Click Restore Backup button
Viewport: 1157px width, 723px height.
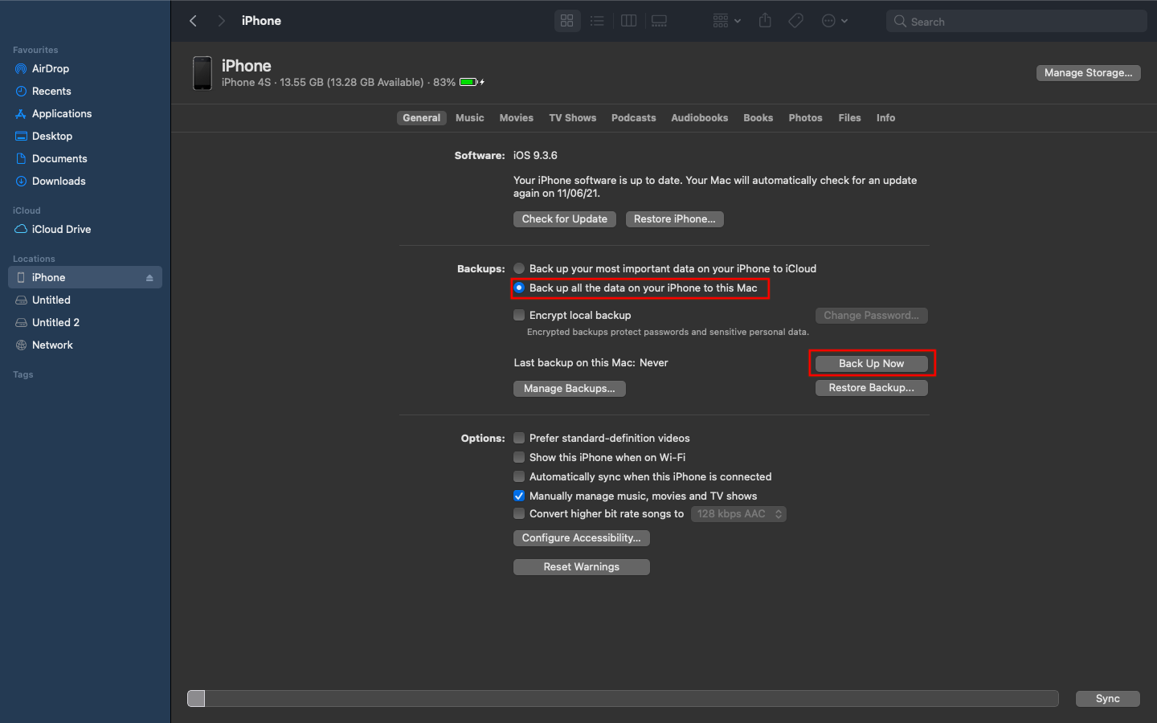pyautogui.click(x=872, y=388)
